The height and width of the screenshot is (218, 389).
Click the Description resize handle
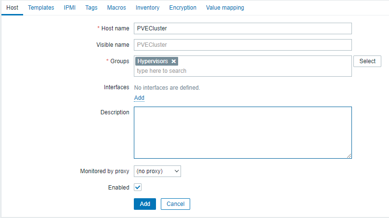point(349,156)
